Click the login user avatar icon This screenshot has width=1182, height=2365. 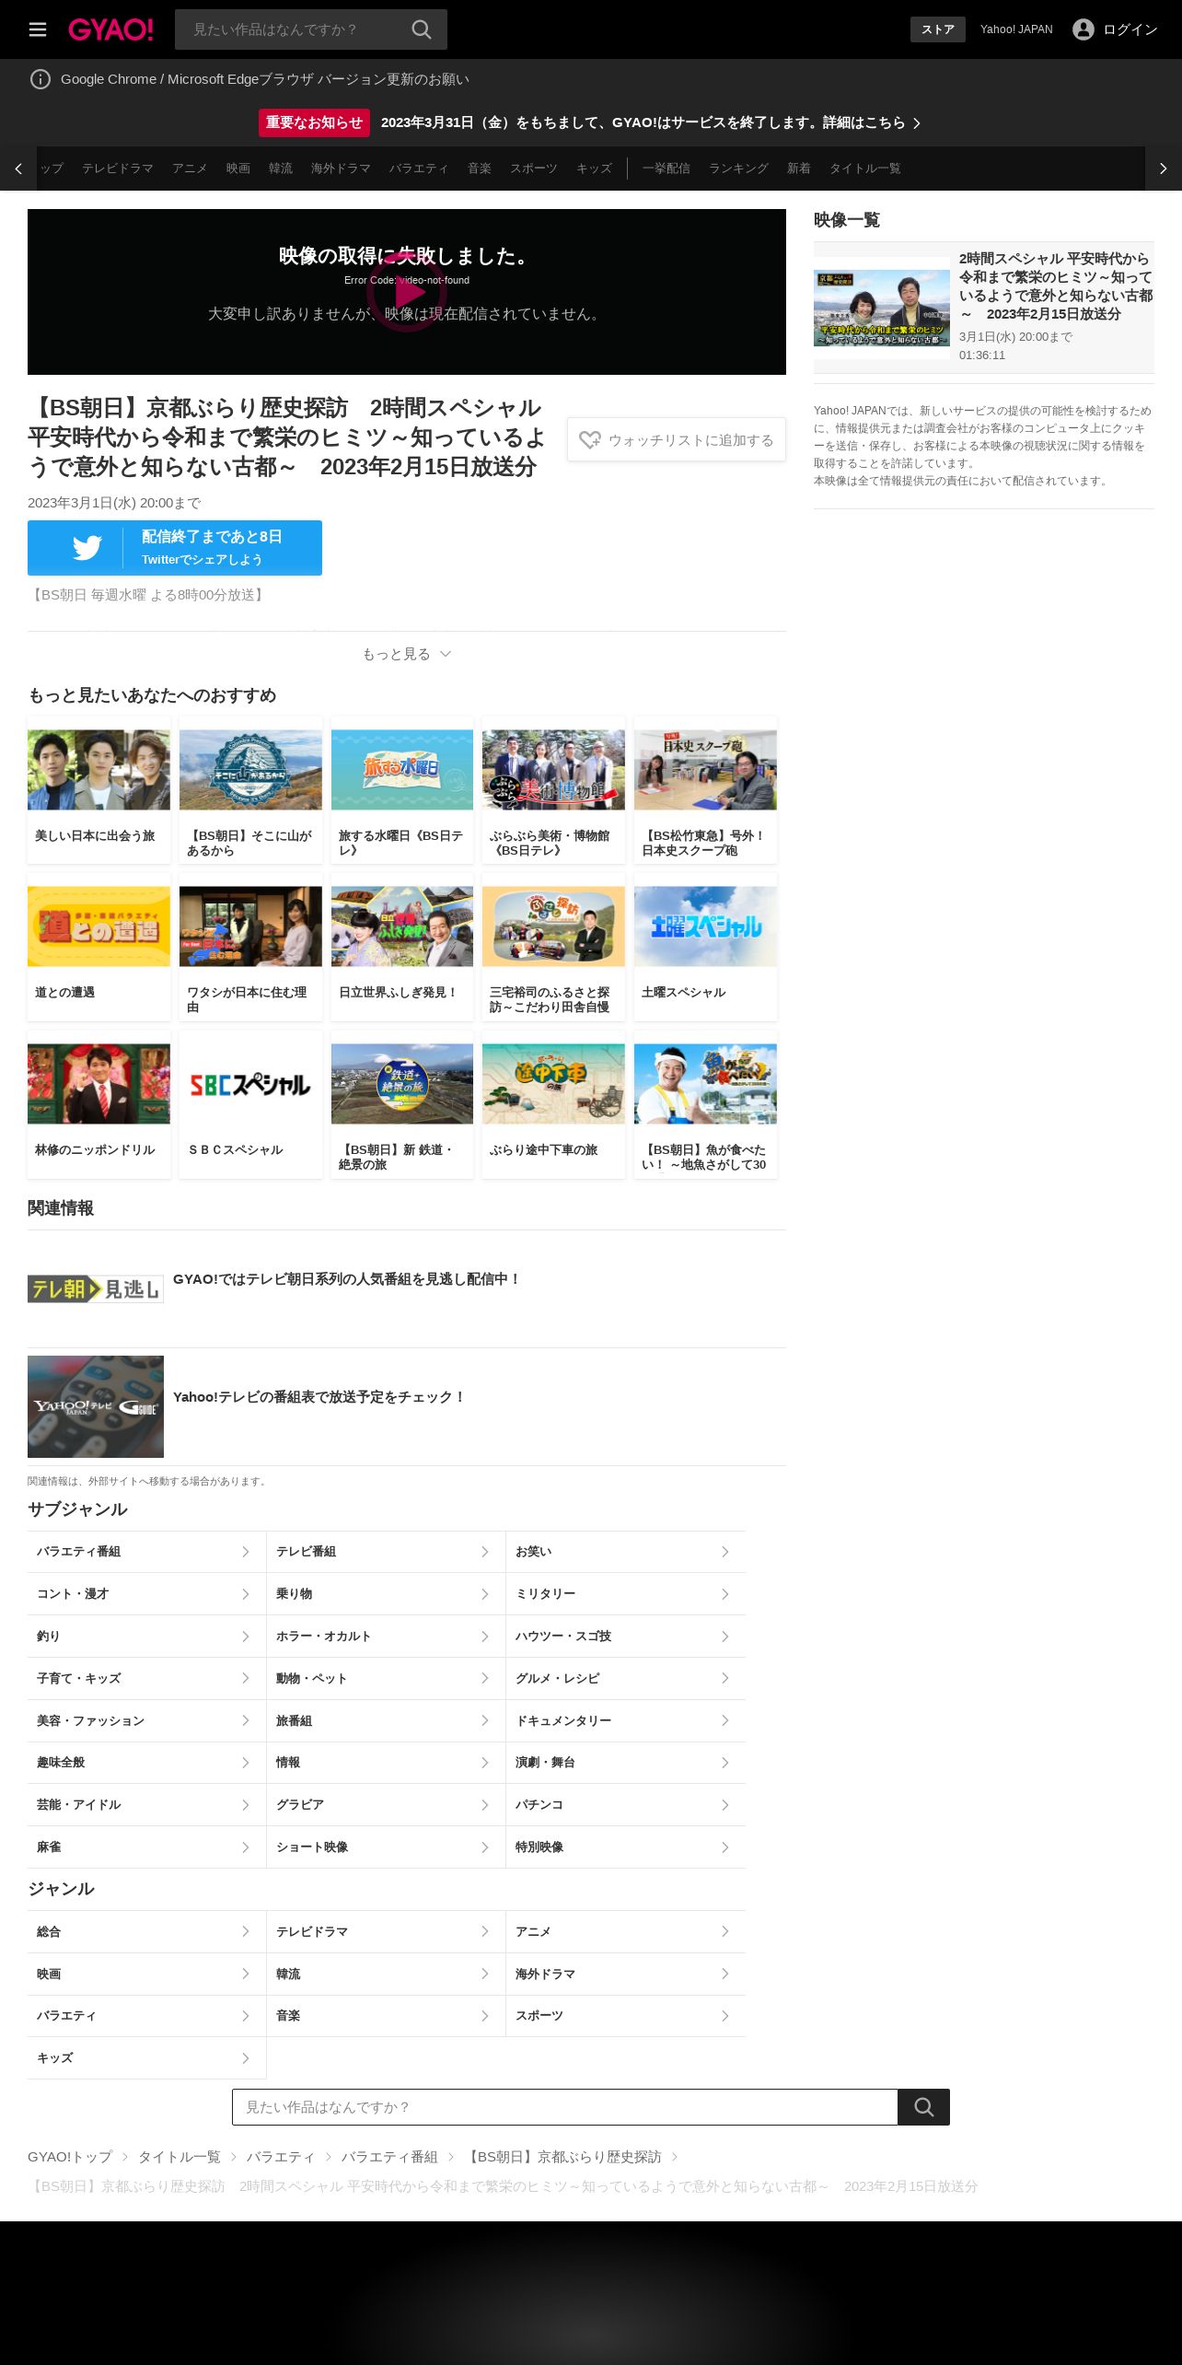click(1083, 29)
